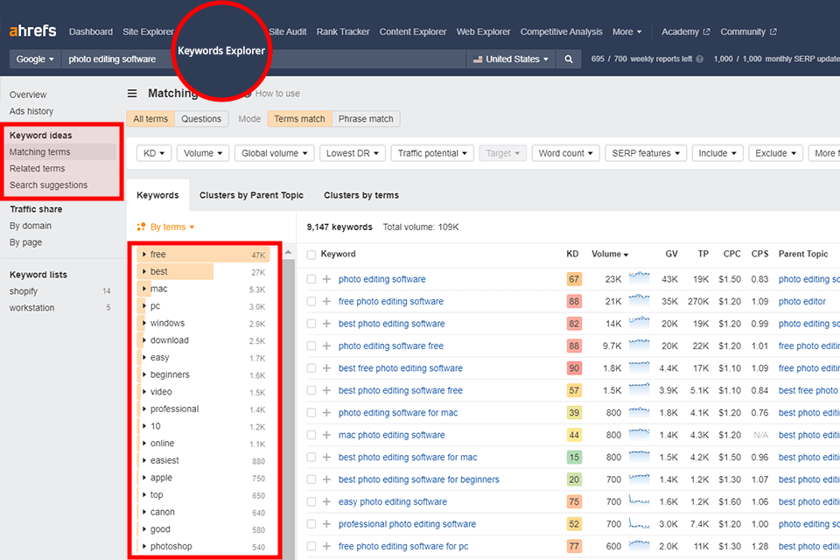The height and width of the screenshot is (560, 840).
Task: Click the external link icon beside Community
Action: (x=773, y=32)
